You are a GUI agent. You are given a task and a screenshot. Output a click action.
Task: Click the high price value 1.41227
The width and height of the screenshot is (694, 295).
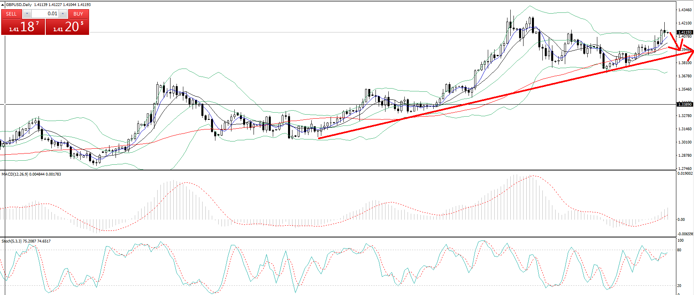coord(55,5)
